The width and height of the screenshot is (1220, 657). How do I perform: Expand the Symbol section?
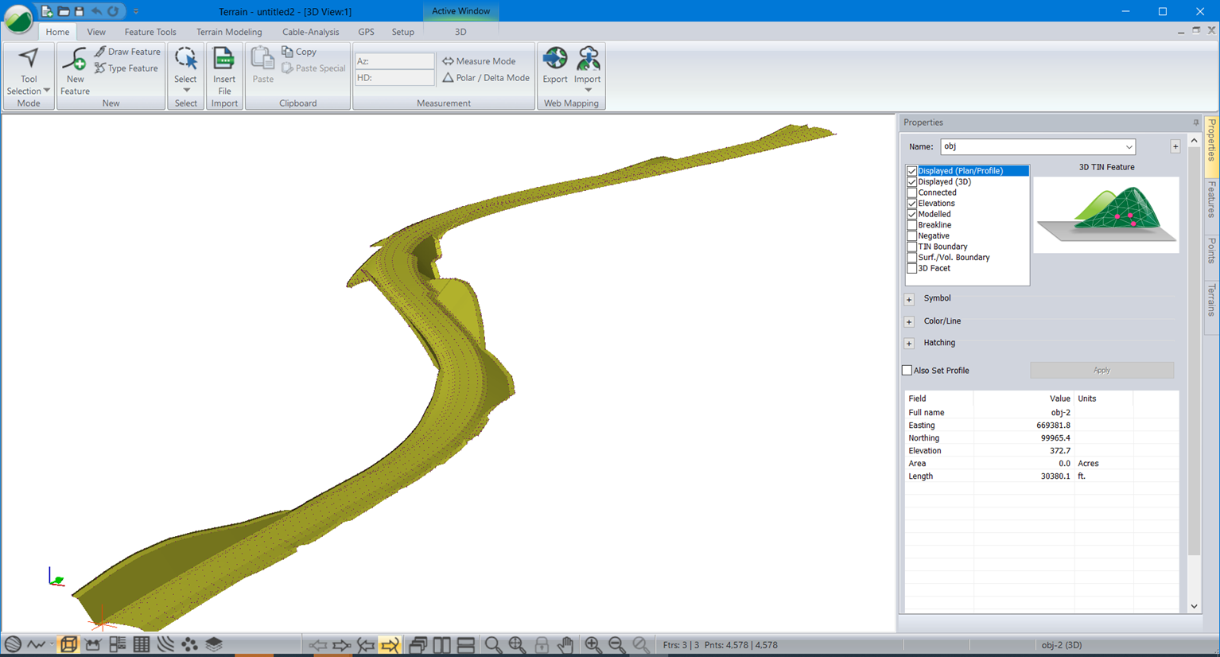tap(909, 300)
